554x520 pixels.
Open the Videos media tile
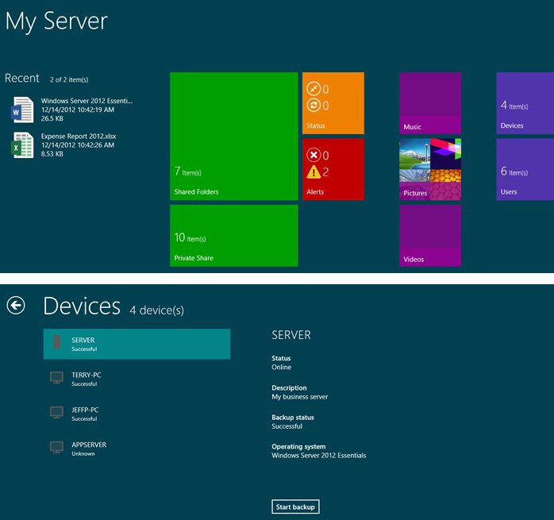(x=429, y=235)
